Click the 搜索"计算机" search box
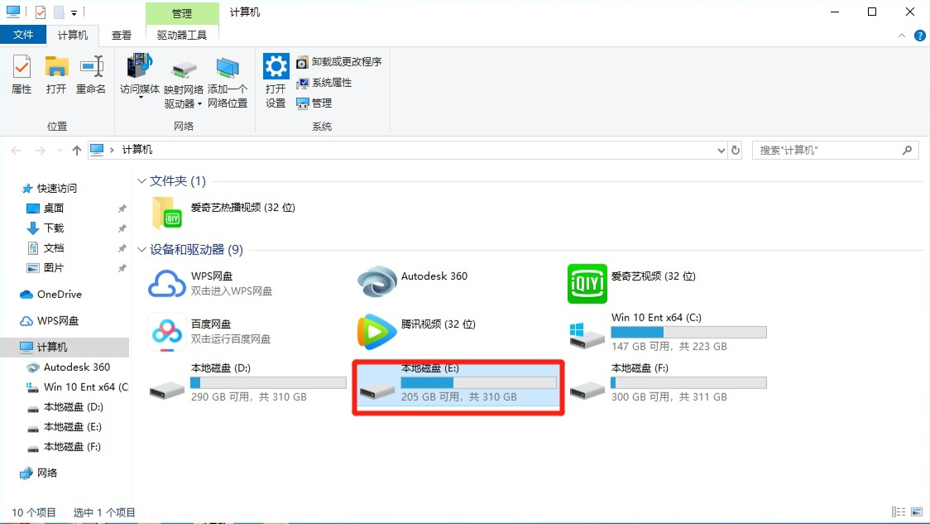The height and width of the screenshot is (524, 930). click(827, 150)
